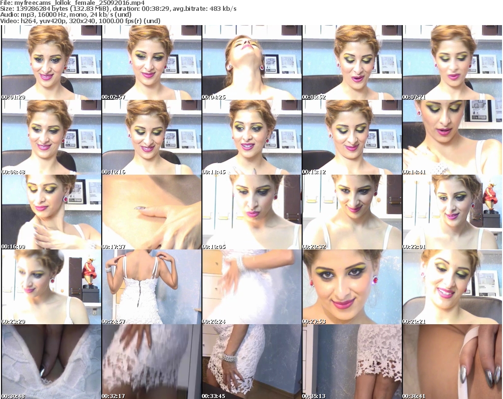Pick the 00:29:21 frame
This screenshot has width=503, height=399.
(x=452, y=287)
